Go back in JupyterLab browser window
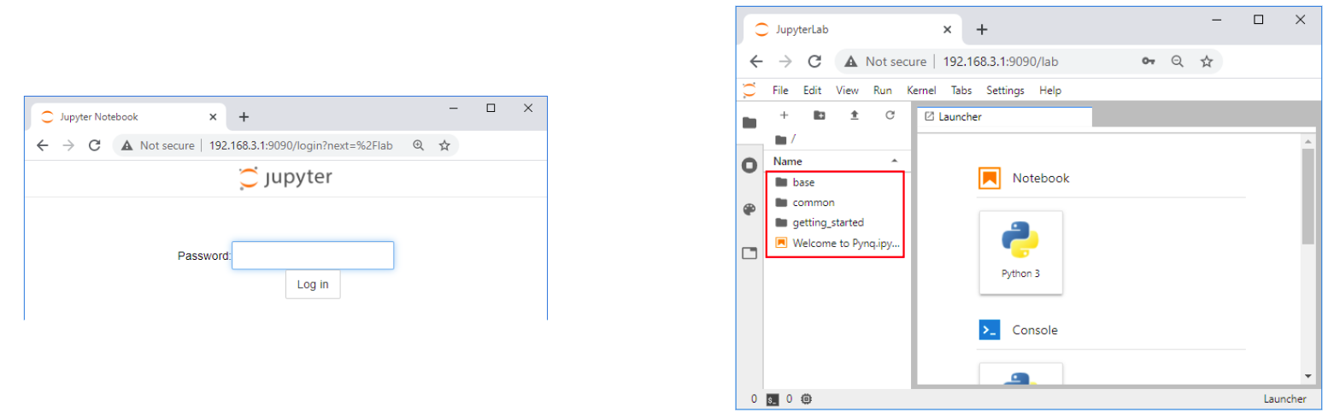The image size is (1334, 418). [x=756, y=62]
